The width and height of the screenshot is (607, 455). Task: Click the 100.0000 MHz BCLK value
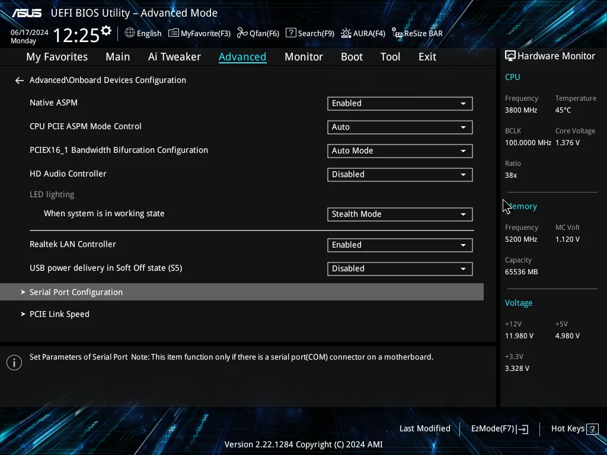[528, 143]
